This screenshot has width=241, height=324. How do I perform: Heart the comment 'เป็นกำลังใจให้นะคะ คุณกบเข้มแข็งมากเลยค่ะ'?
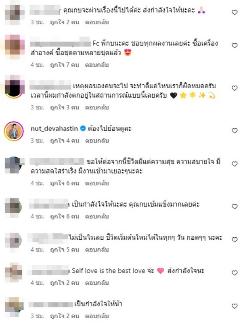pos(235,207)
